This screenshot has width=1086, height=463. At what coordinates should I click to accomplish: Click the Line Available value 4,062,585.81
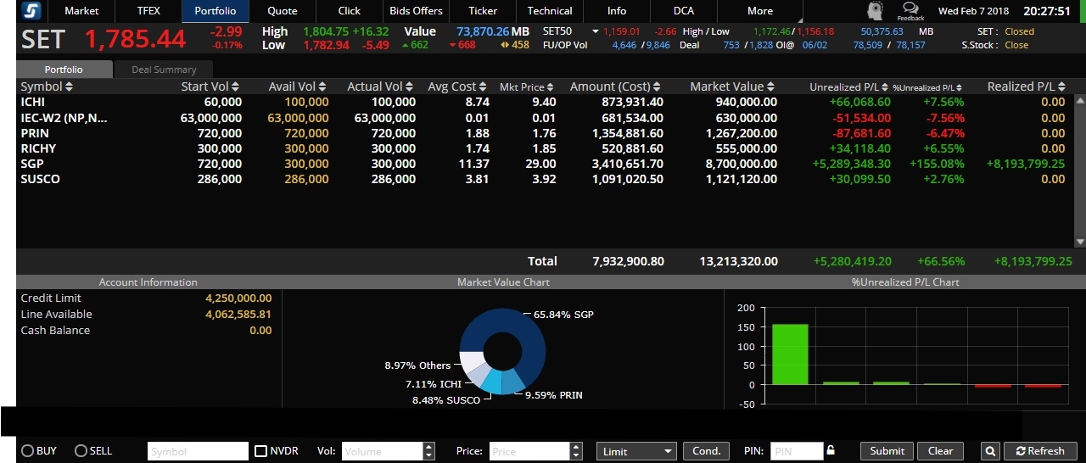(238, 315)
